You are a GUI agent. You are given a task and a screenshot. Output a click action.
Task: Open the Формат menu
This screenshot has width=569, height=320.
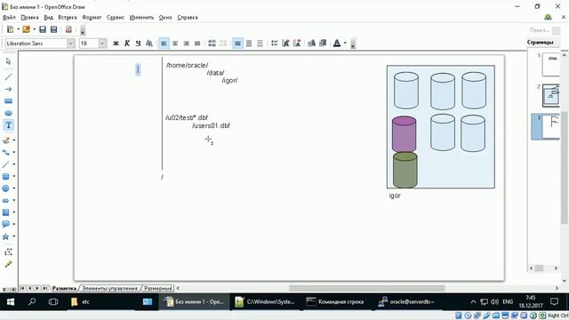[92, 18]
